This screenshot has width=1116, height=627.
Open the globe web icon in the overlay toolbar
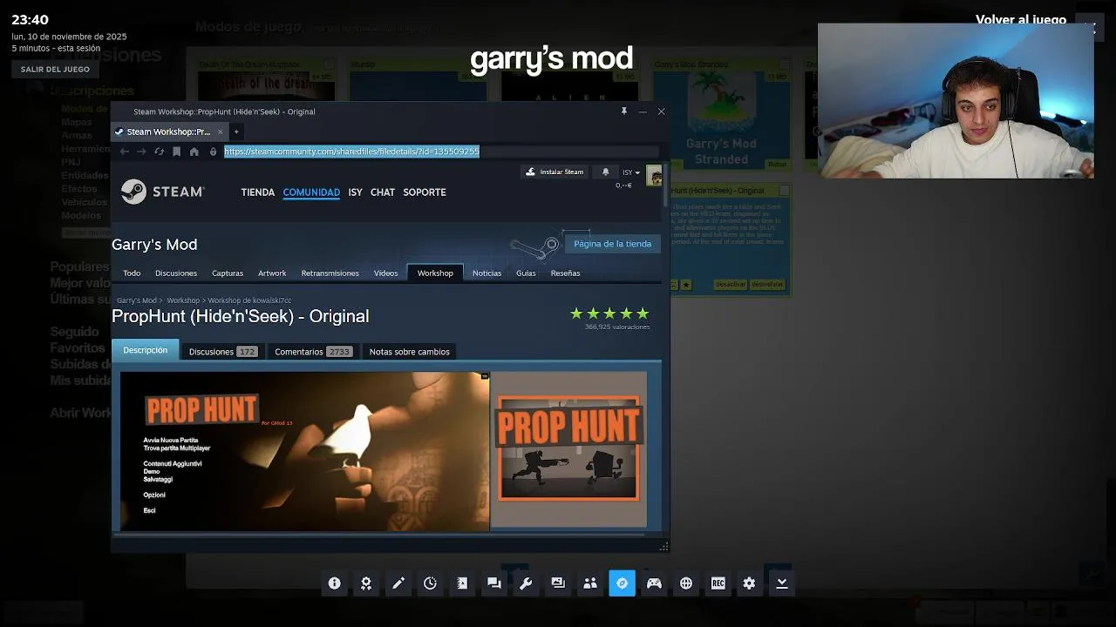coord(686,583)
